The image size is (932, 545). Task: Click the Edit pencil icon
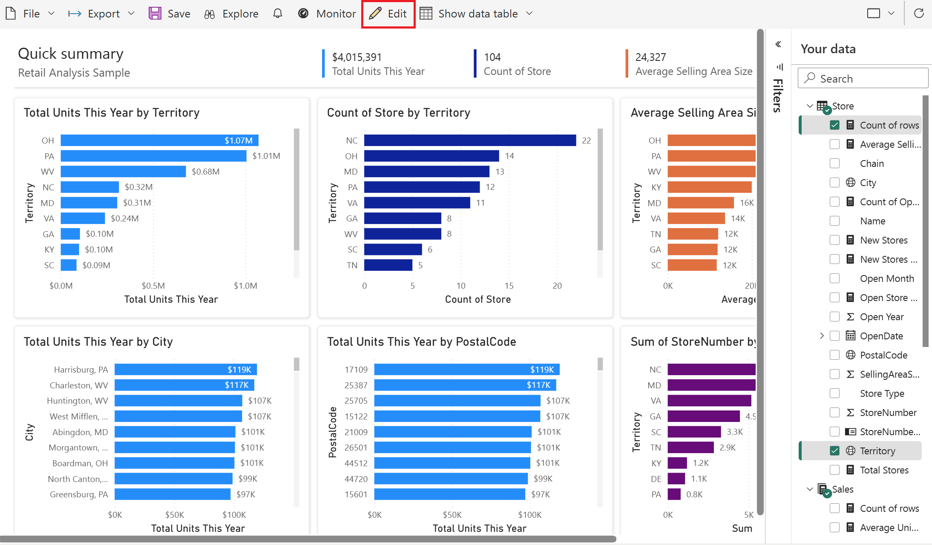pos(375,14)
